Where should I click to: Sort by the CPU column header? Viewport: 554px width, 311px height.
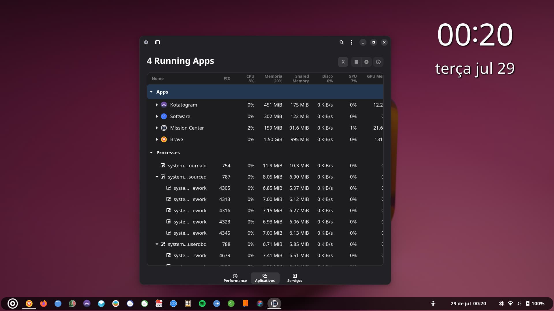(250, 78)
